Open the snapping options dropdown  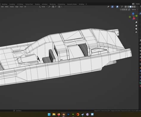click(56, 7)
